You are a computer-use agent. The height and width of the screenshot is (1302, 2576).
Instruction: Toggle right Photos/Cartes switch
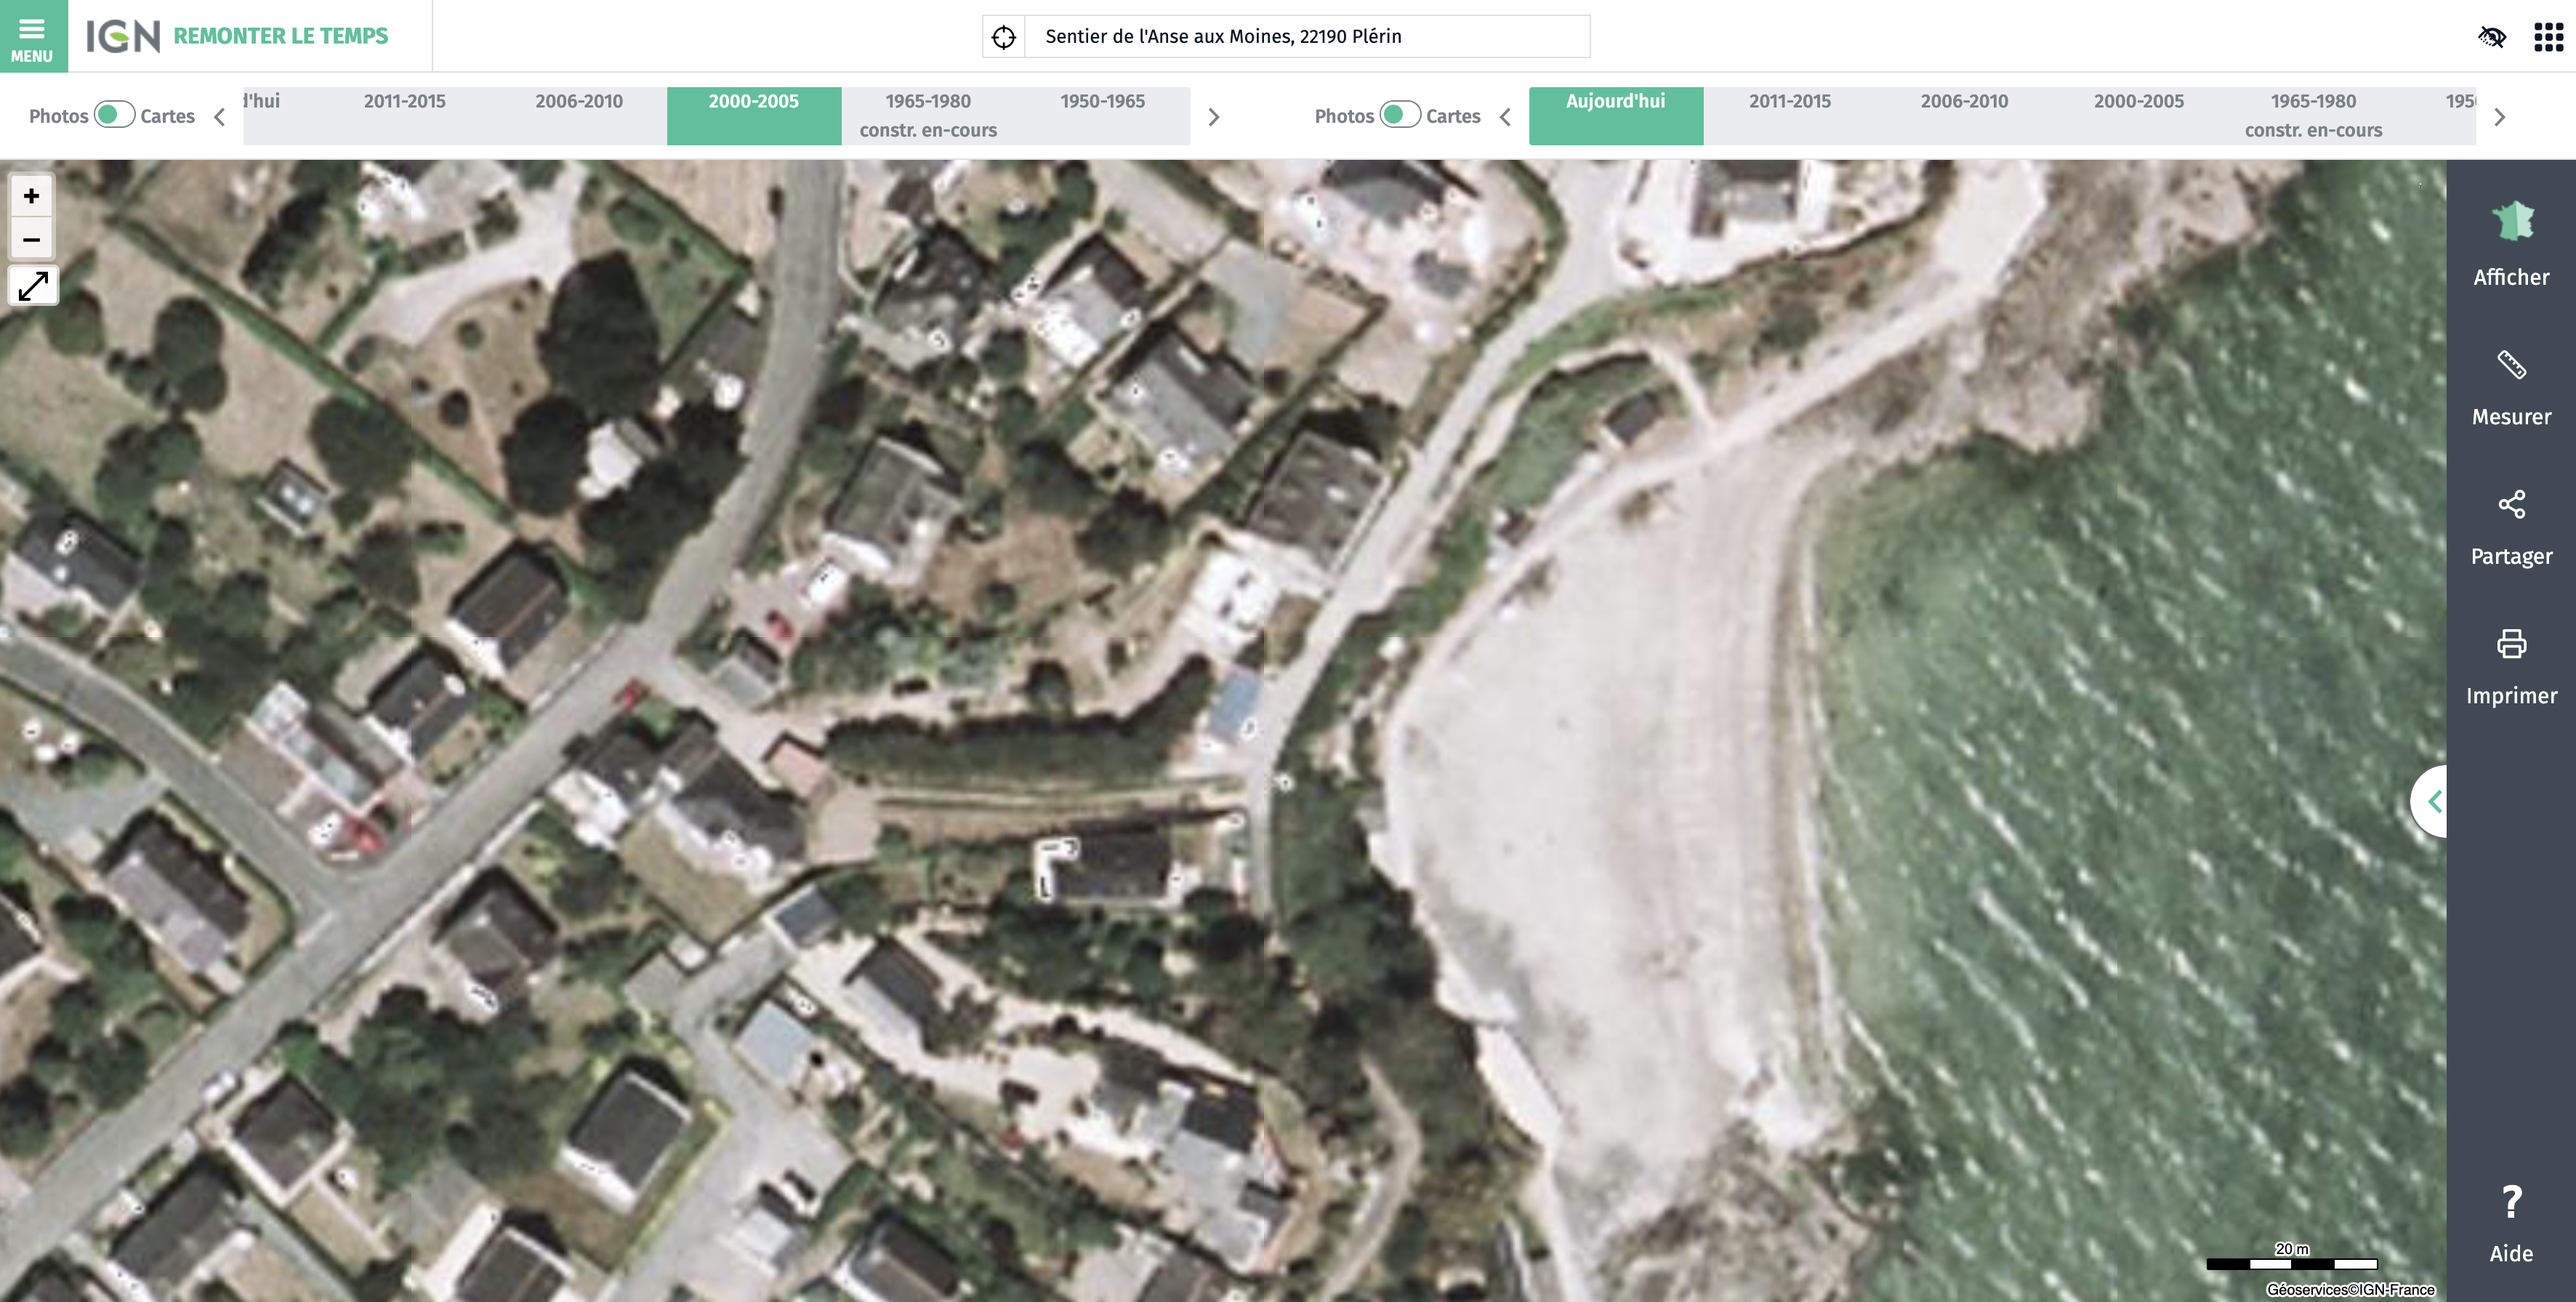pyautogui.click(x=1400, y=115)
